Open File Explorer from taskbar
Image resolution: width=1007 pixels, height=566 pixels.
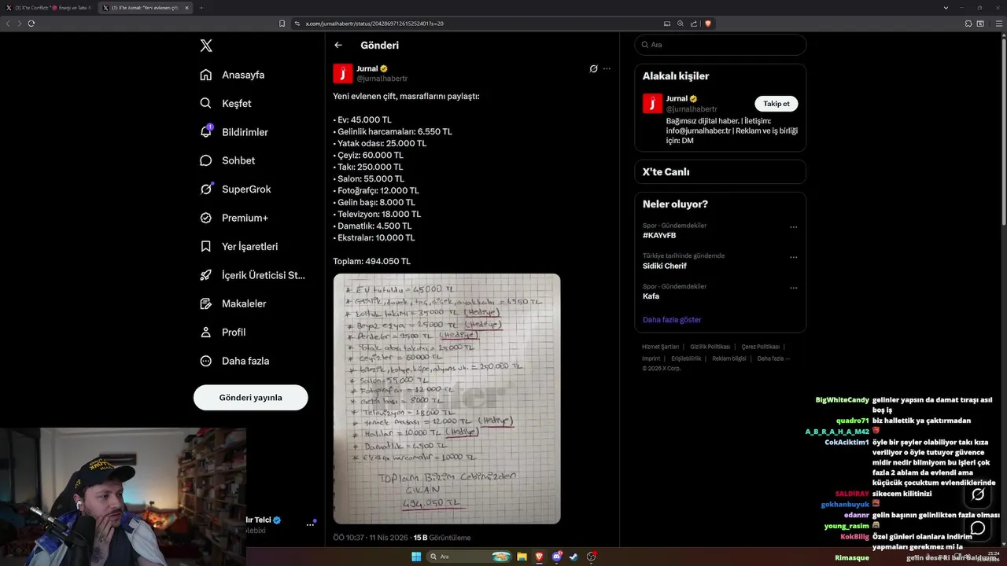click(x=521, y=557)
